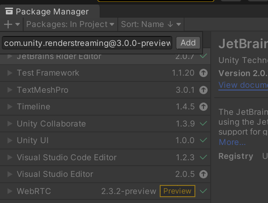
Task: Expand the TextMeshPro package
Action: (x=10, y=90)
